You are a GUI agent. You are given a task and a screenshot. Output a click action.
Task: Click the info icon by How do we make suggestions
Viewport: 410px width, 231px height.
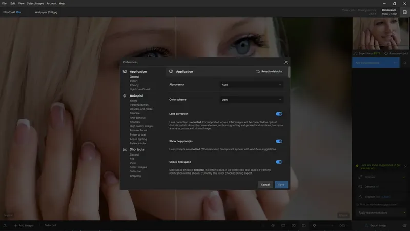coord(357,204)
